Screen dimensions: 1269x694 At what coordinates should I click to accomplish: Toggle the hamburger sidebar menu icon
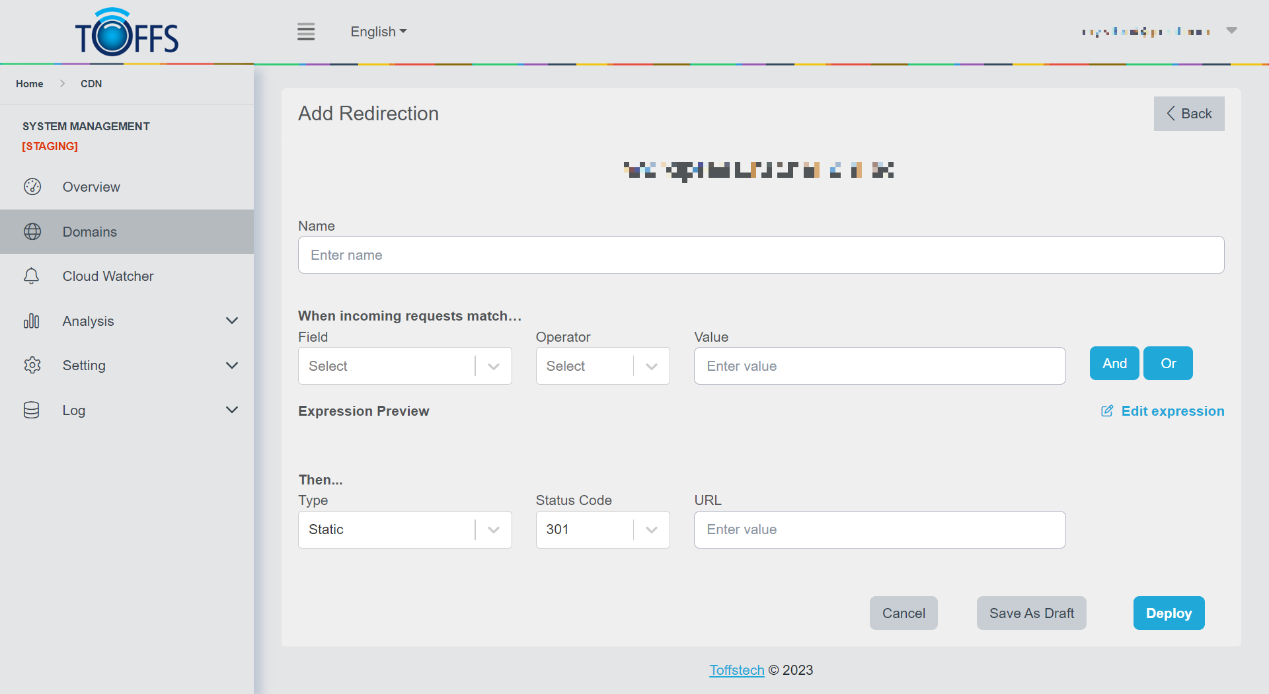(305, 32)
